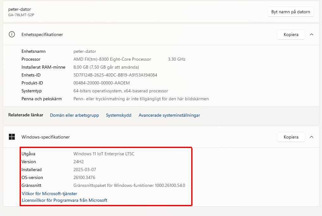Click the Utgåva label
Viewport: 322px width, 216px height.
pyautogui.click(x=28, y=154)
